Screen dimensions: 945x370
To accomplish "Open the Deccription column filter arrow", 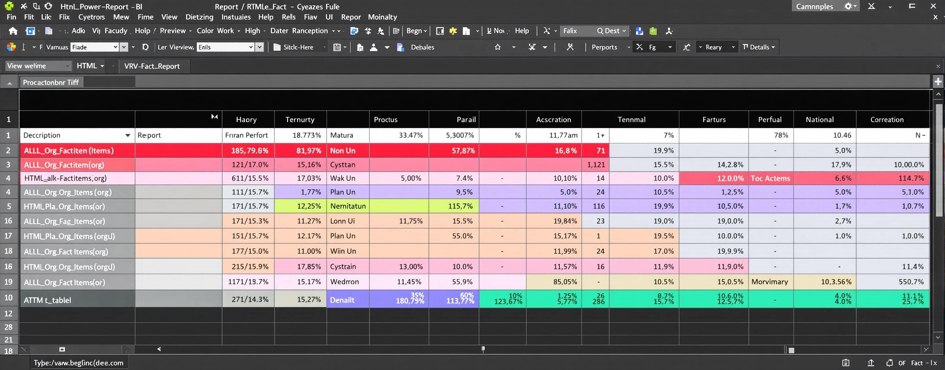I will coord(128,135).
